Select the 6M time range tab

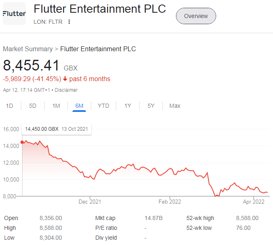79,106
